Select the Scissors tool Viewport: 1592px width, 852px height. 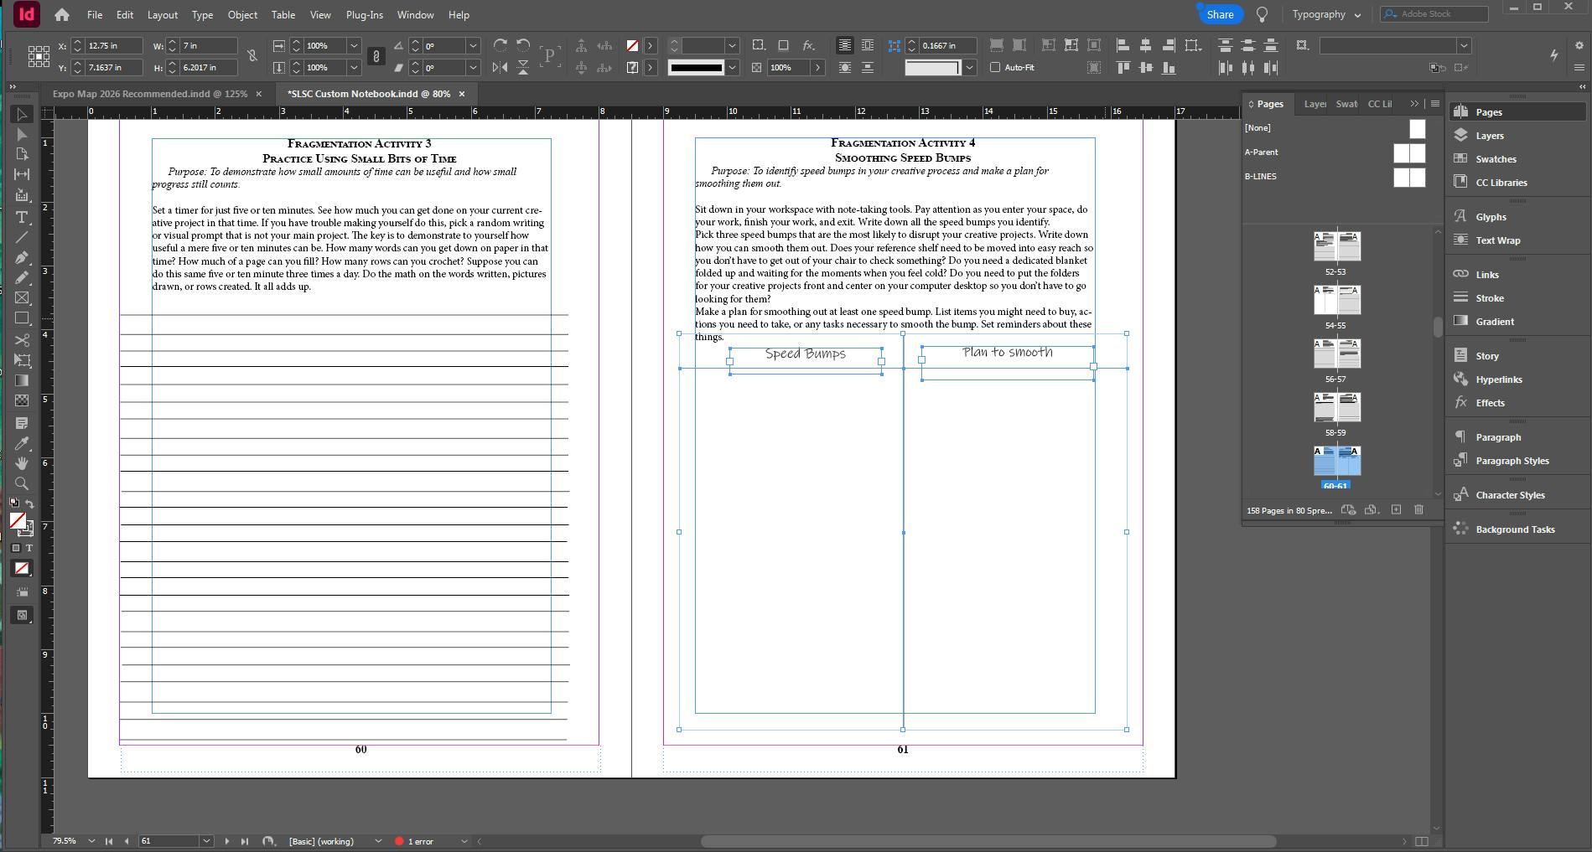click(22, 340)
